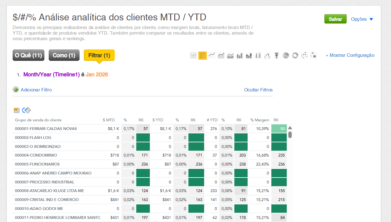Click the light green RK cell showing 50
Viewport: 391px width, 222px height.
[279, 129]
